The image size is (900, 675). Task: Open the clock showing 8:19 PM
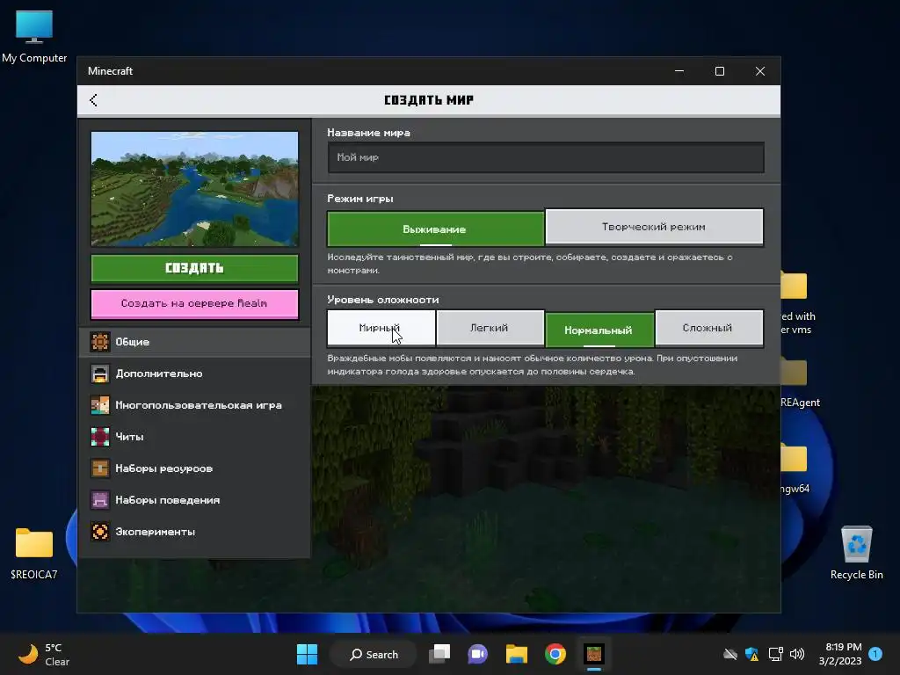(x=840, y=654)
